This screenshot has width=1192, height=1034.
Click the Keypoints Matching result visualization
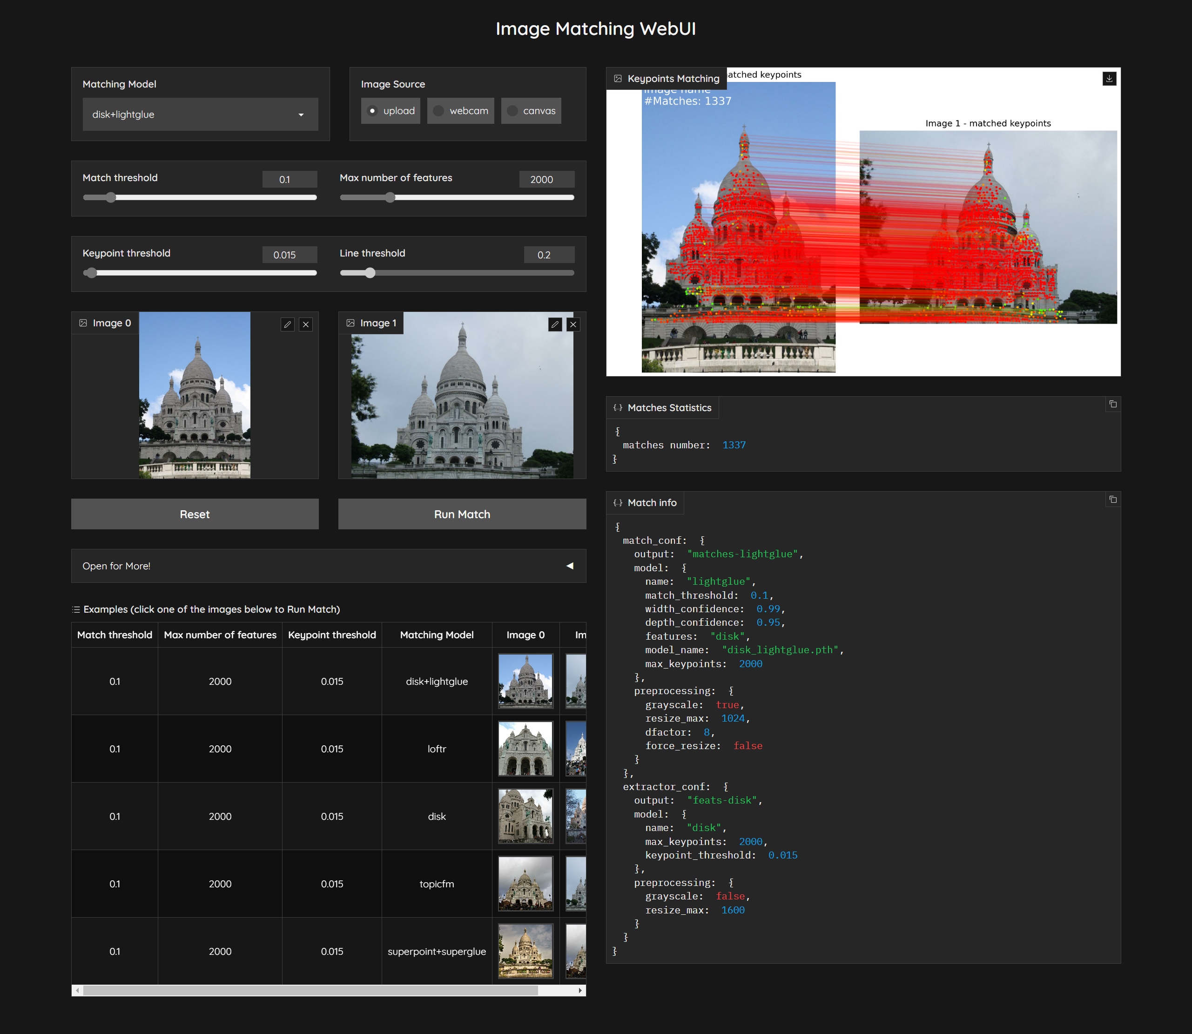pos(863,222)
